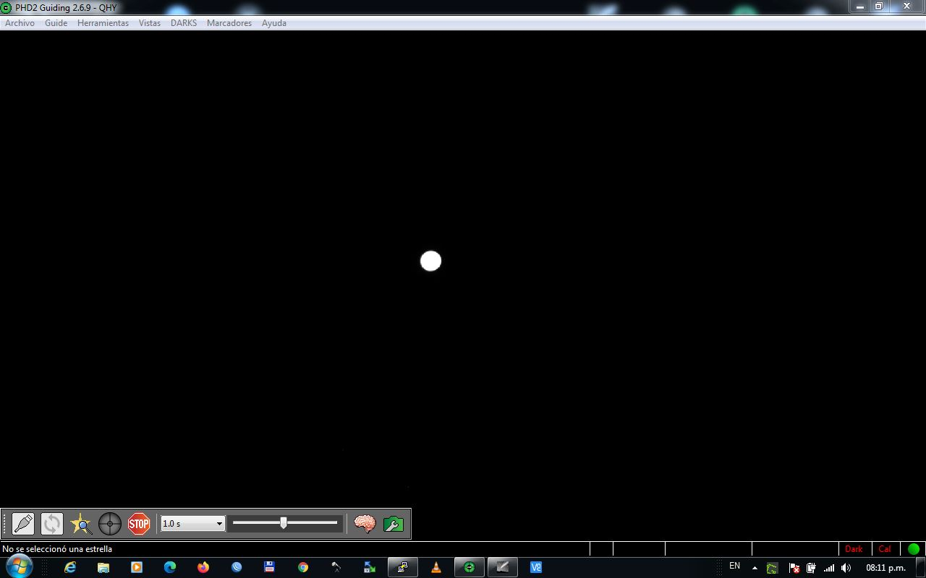Open the blue round taskbar app icon

click(237, 567)
